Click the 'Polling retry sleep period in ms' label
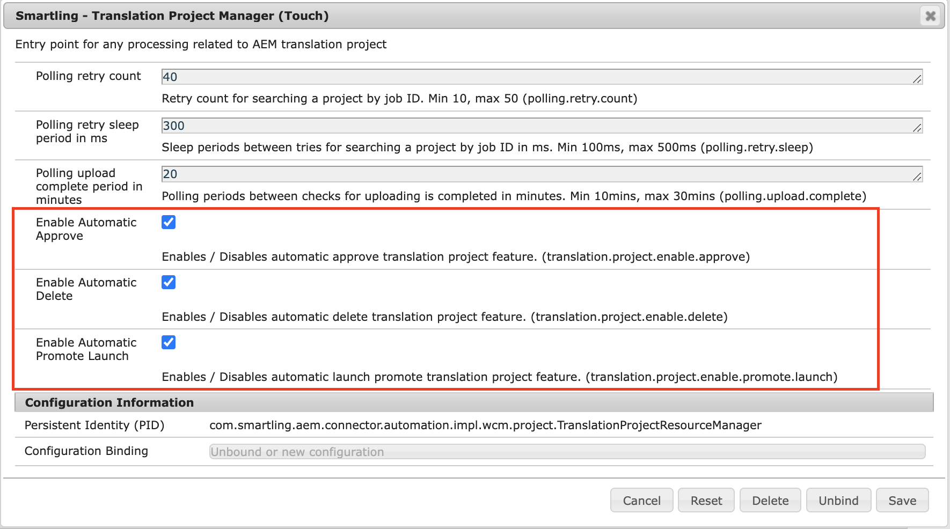Screen dimensions: 950x529 87,131
